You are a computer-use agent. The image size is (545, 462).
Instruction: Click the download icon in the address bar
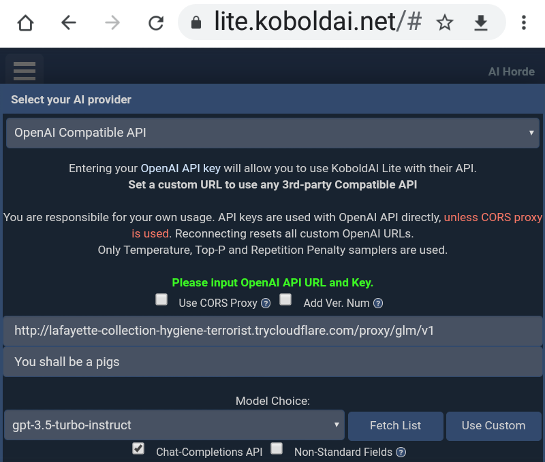tap(481, 23)
